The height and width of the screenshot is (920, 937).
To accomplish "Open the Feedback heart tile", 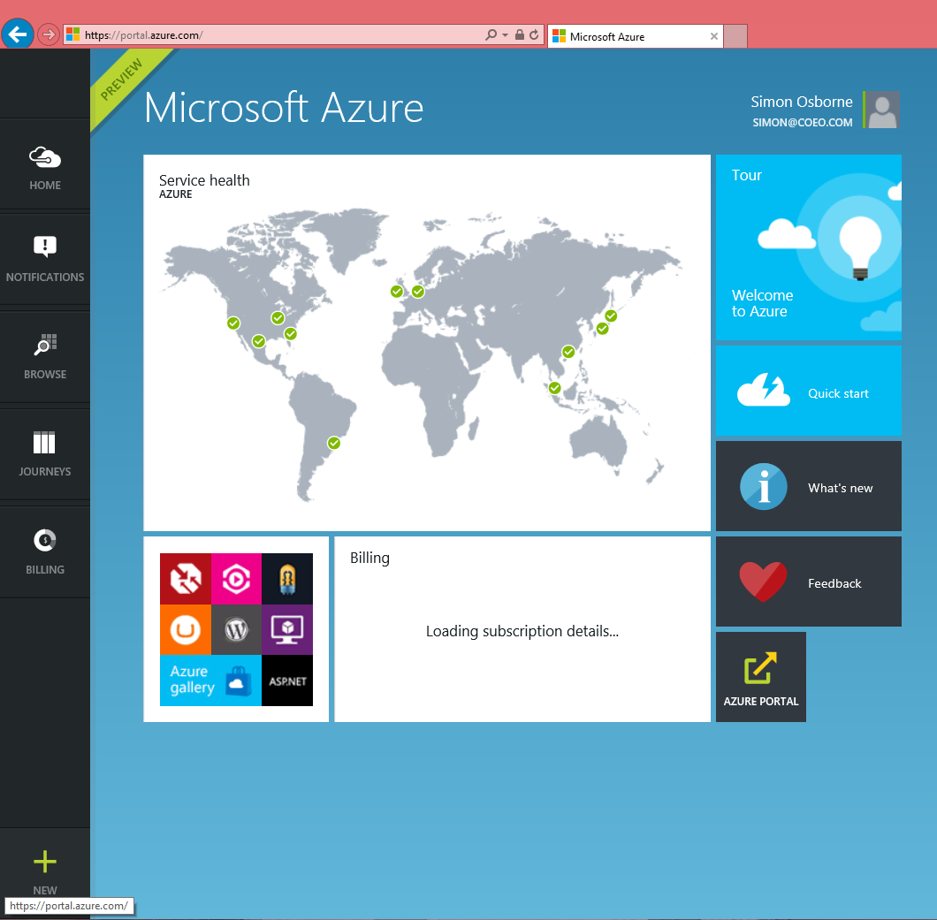I will click(x=809, y=582).
